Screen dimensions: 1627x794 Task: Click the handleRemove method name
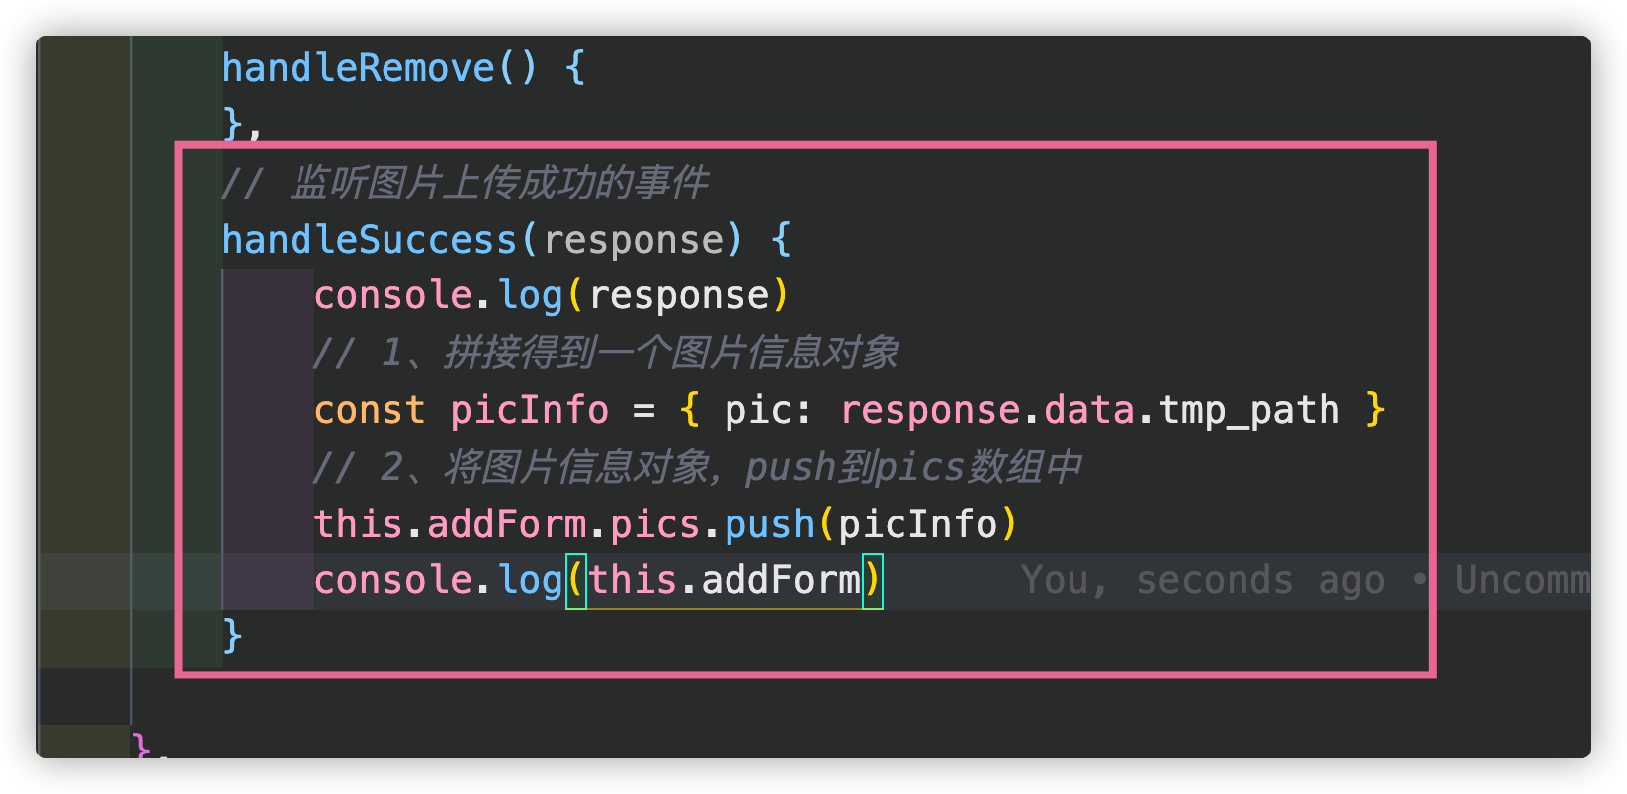(359, 68)
